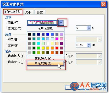Pick the lavender swatch
The height and width of the screenshot is (93, 109).
(62, 34)
